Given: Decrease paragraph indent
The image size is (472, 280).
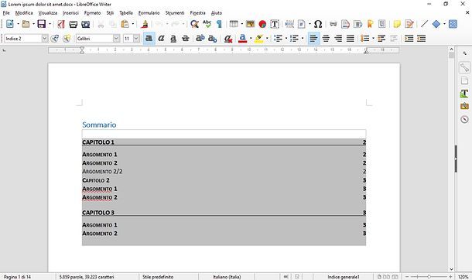Looking at the screenshot, I should click(421, 39).
